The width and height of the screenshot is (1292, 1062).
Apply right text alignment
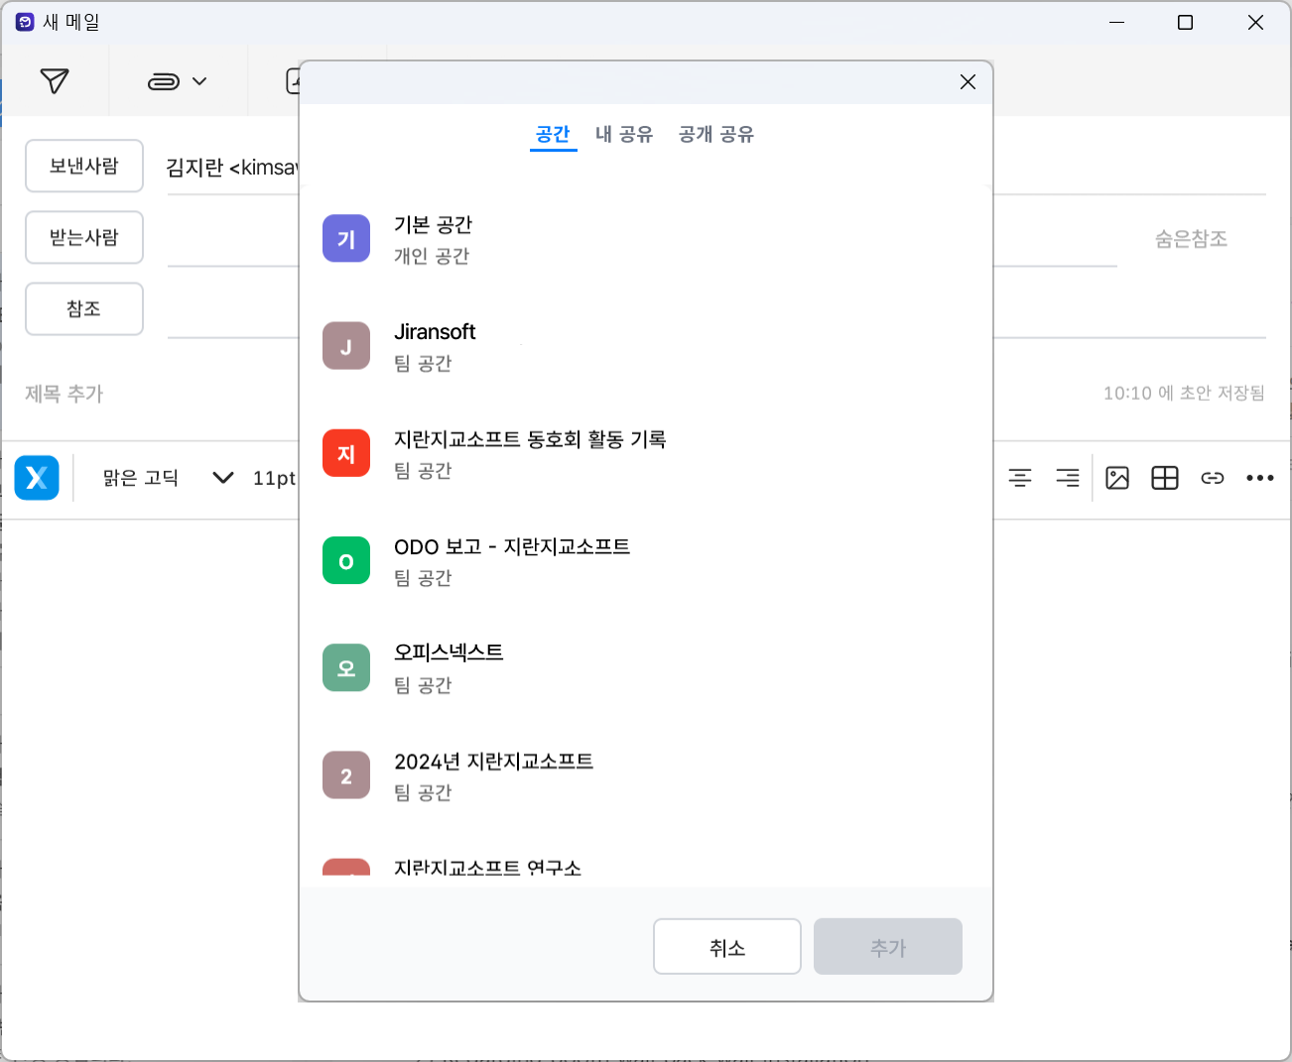pos(1067,478)
